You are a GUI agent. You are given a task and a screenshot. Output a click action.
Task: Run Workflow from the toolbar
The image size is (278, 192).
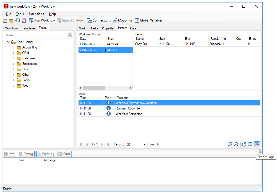(x=42, y=20)
